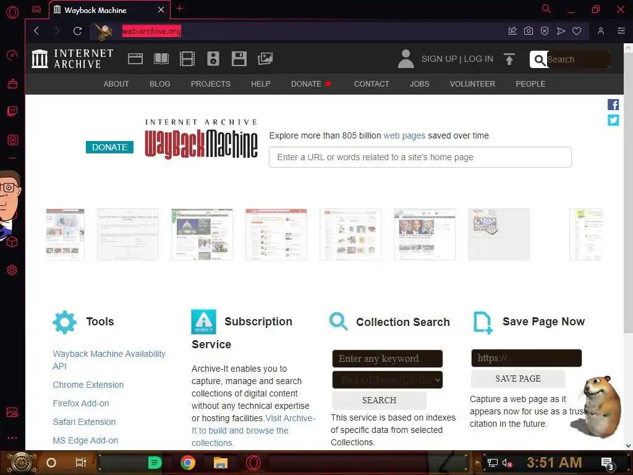This screenshot has width=633, height=475.
Task: Open Safari Extension link
Action: click(x=84, y=422)
